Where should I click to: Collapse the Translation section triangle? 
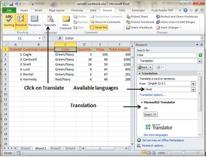pyautogui.click(x=139, y=74)
